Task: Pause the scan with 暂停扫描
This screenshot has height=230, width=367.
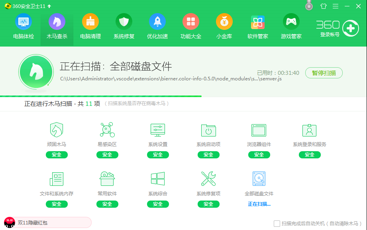Action: click(x=324, y=73)
